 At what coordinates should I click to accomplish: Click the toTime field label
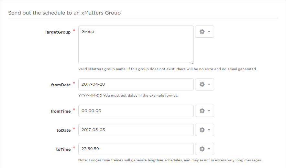(63, 149)
